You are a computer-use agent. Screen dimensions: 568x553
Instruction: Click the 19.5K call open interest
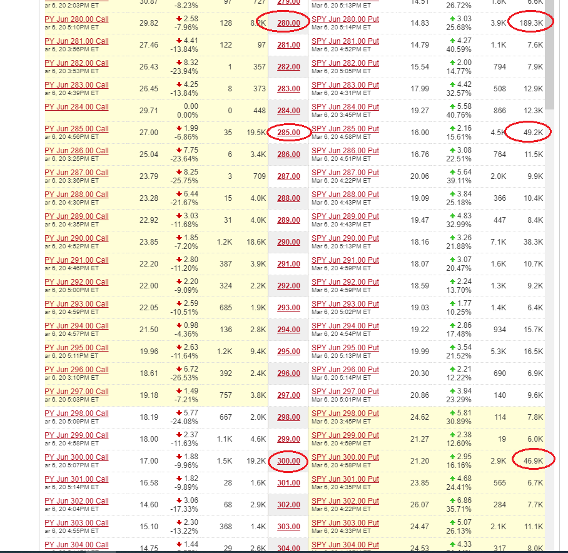[x=256, y=132]
